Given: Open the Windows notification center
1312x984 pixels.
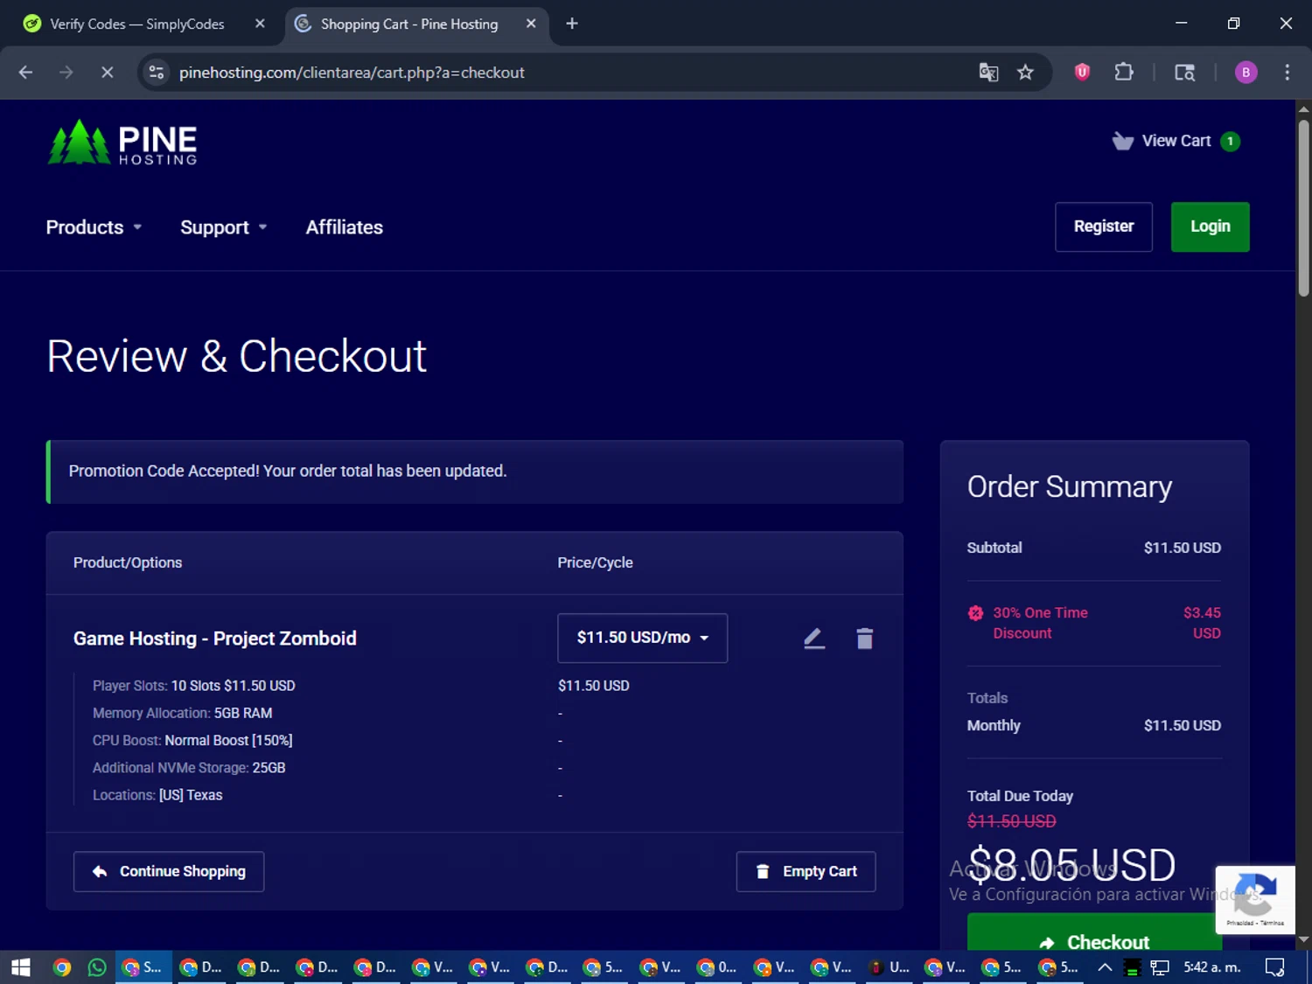Looking at the screenshot, I should coord(1274,967).
